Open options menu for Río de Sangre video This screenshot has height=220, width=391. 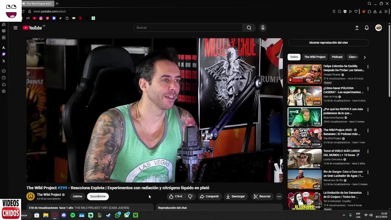[x=368, y=172]
